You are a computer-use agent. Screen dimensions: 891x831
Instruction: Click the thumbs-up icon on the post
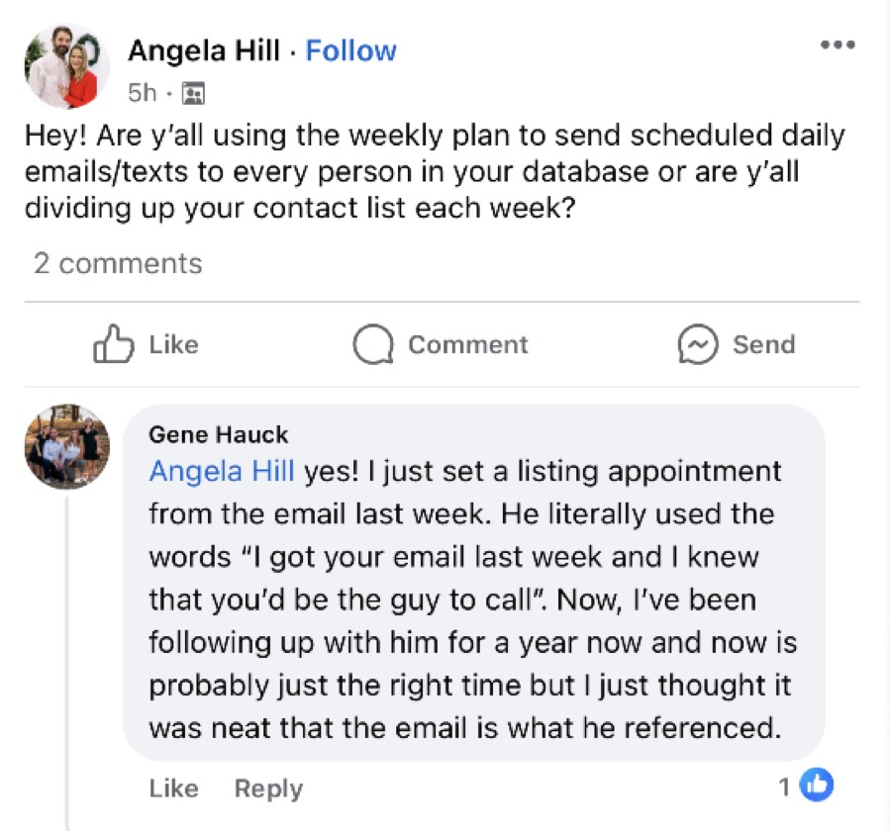point(113,343)
